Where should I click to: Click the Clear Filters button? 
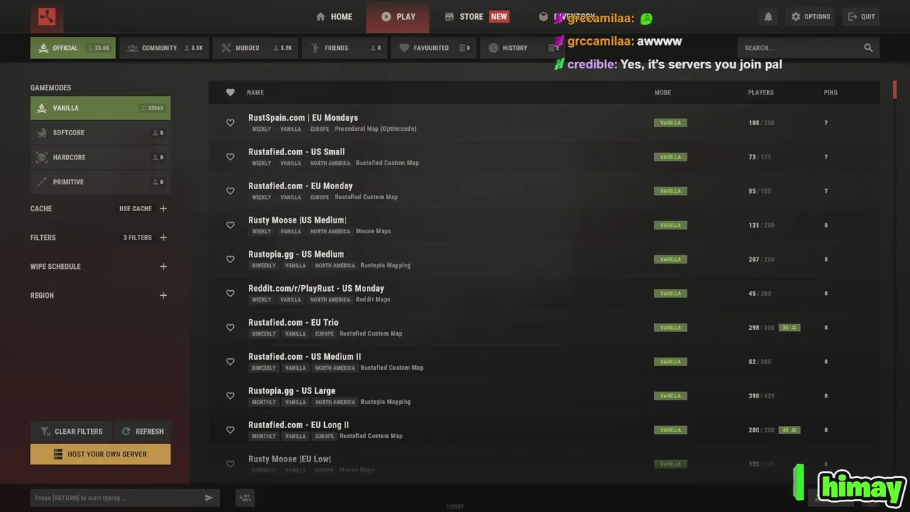click(x=71, y=431)
